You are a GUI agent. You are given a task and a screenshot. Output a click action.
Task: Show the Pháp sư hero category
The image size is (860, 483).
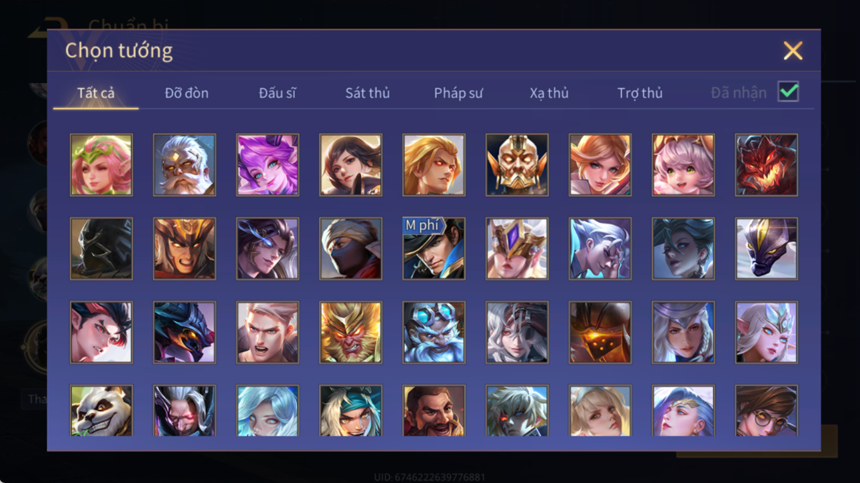(x=458, y=93)
